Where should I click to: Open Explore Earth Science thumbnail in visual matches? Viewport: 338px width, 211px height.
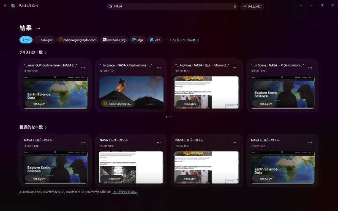coord(55,167)
